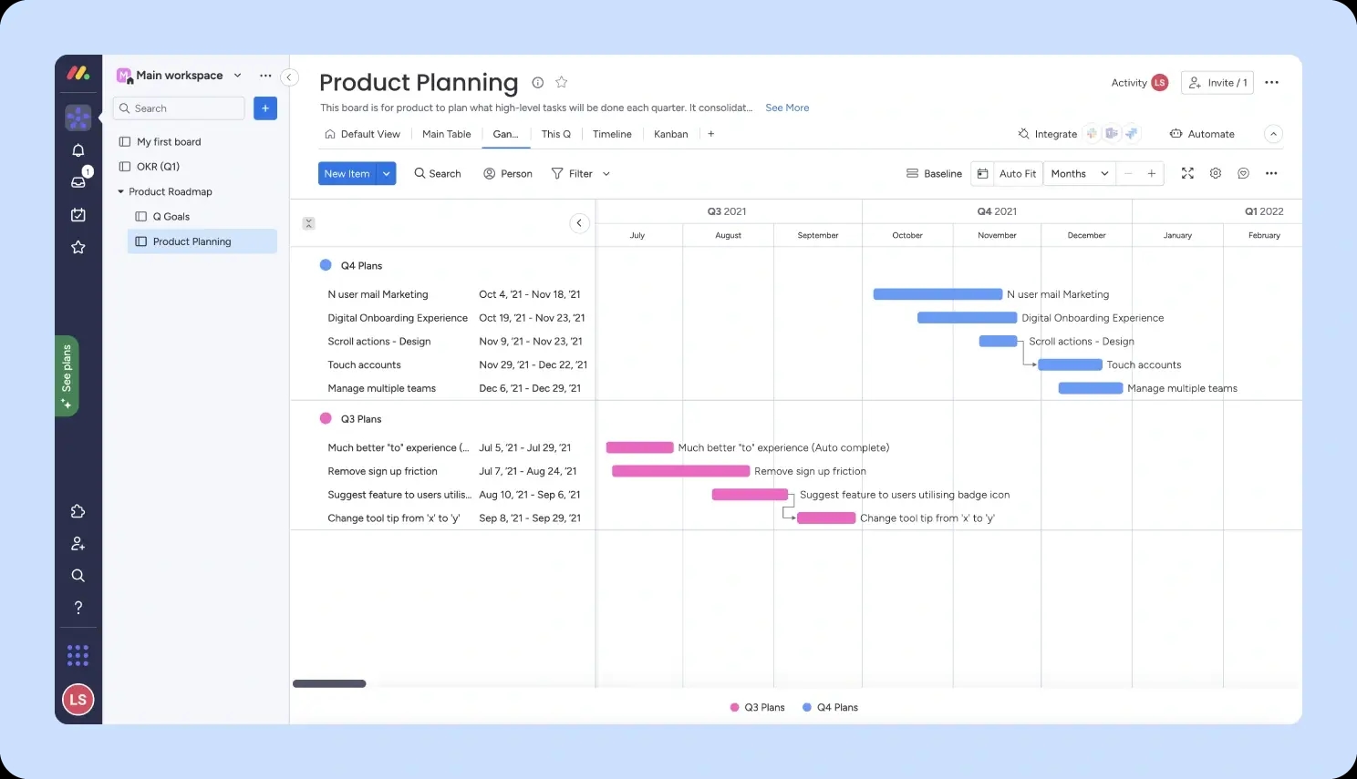Switch to This Q tab
This screenshot has width=1357, height=779.
coord(556,134)
